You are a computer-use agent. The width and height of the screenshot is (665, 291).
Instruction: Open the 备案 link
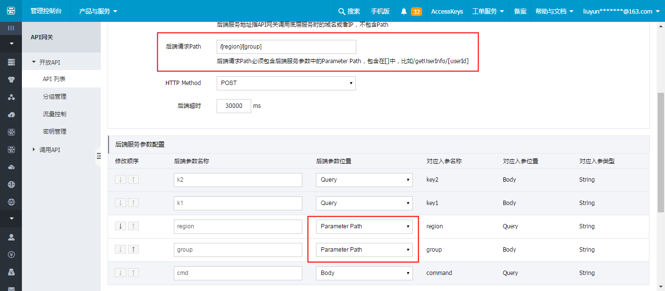tap(520, 11)
